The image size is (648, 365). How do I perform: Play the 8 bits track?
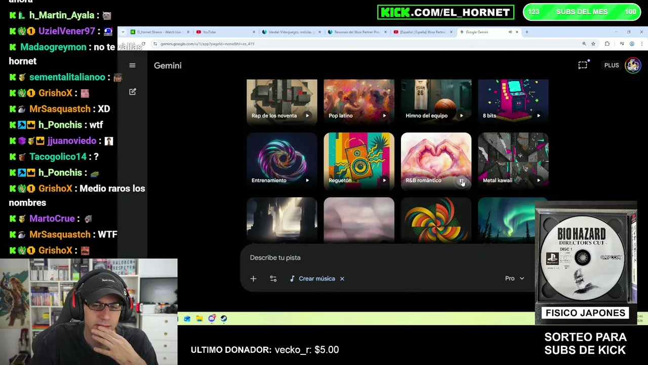click(539, 116)
